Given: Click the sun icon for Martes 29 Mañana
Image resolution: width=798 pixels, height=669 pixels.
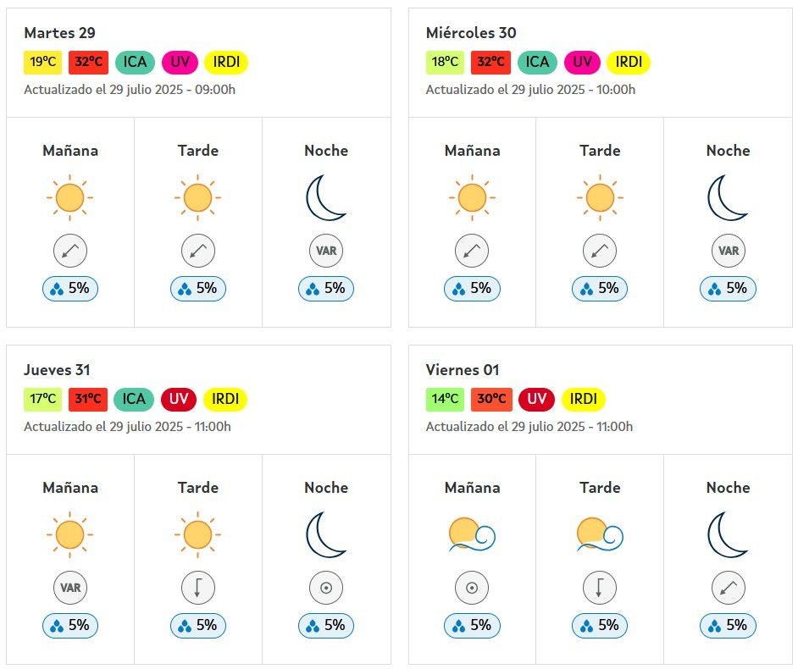Looking at the screenshot, I should (69, 197).
